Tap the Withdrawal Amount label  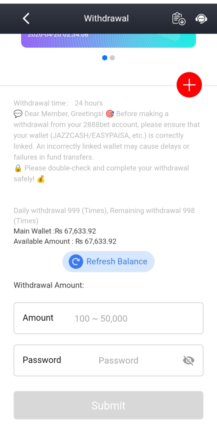coord(49,285)
